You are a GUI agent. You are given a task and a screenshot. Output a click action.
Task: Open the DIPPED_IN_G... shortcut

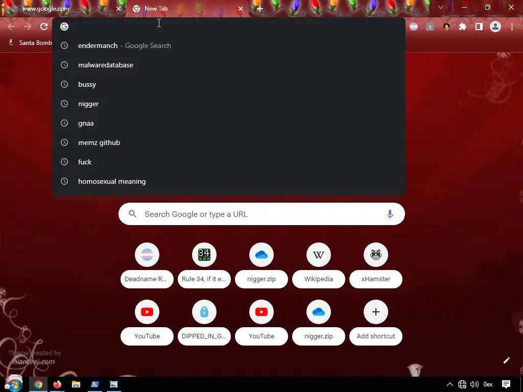point(204,323)
